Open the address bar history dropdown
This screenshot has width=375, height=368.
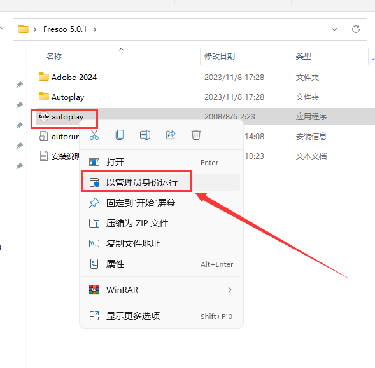coord(334,29)
